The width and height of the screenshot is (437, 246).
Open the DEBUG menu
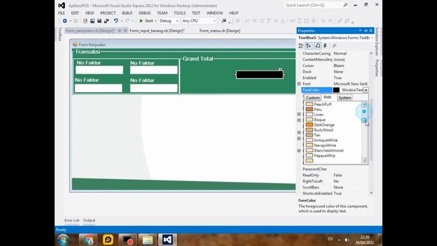pos(144,13)
